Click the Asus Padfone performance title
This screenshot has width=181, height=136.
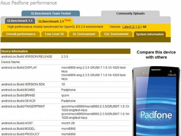pyautogui.click(x=29, y=3)
